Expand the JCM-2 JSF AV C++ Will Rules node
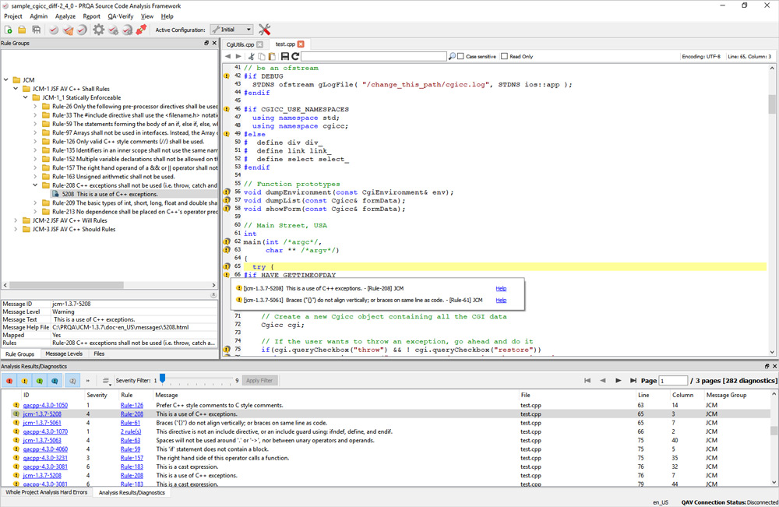 pos(16,220)
